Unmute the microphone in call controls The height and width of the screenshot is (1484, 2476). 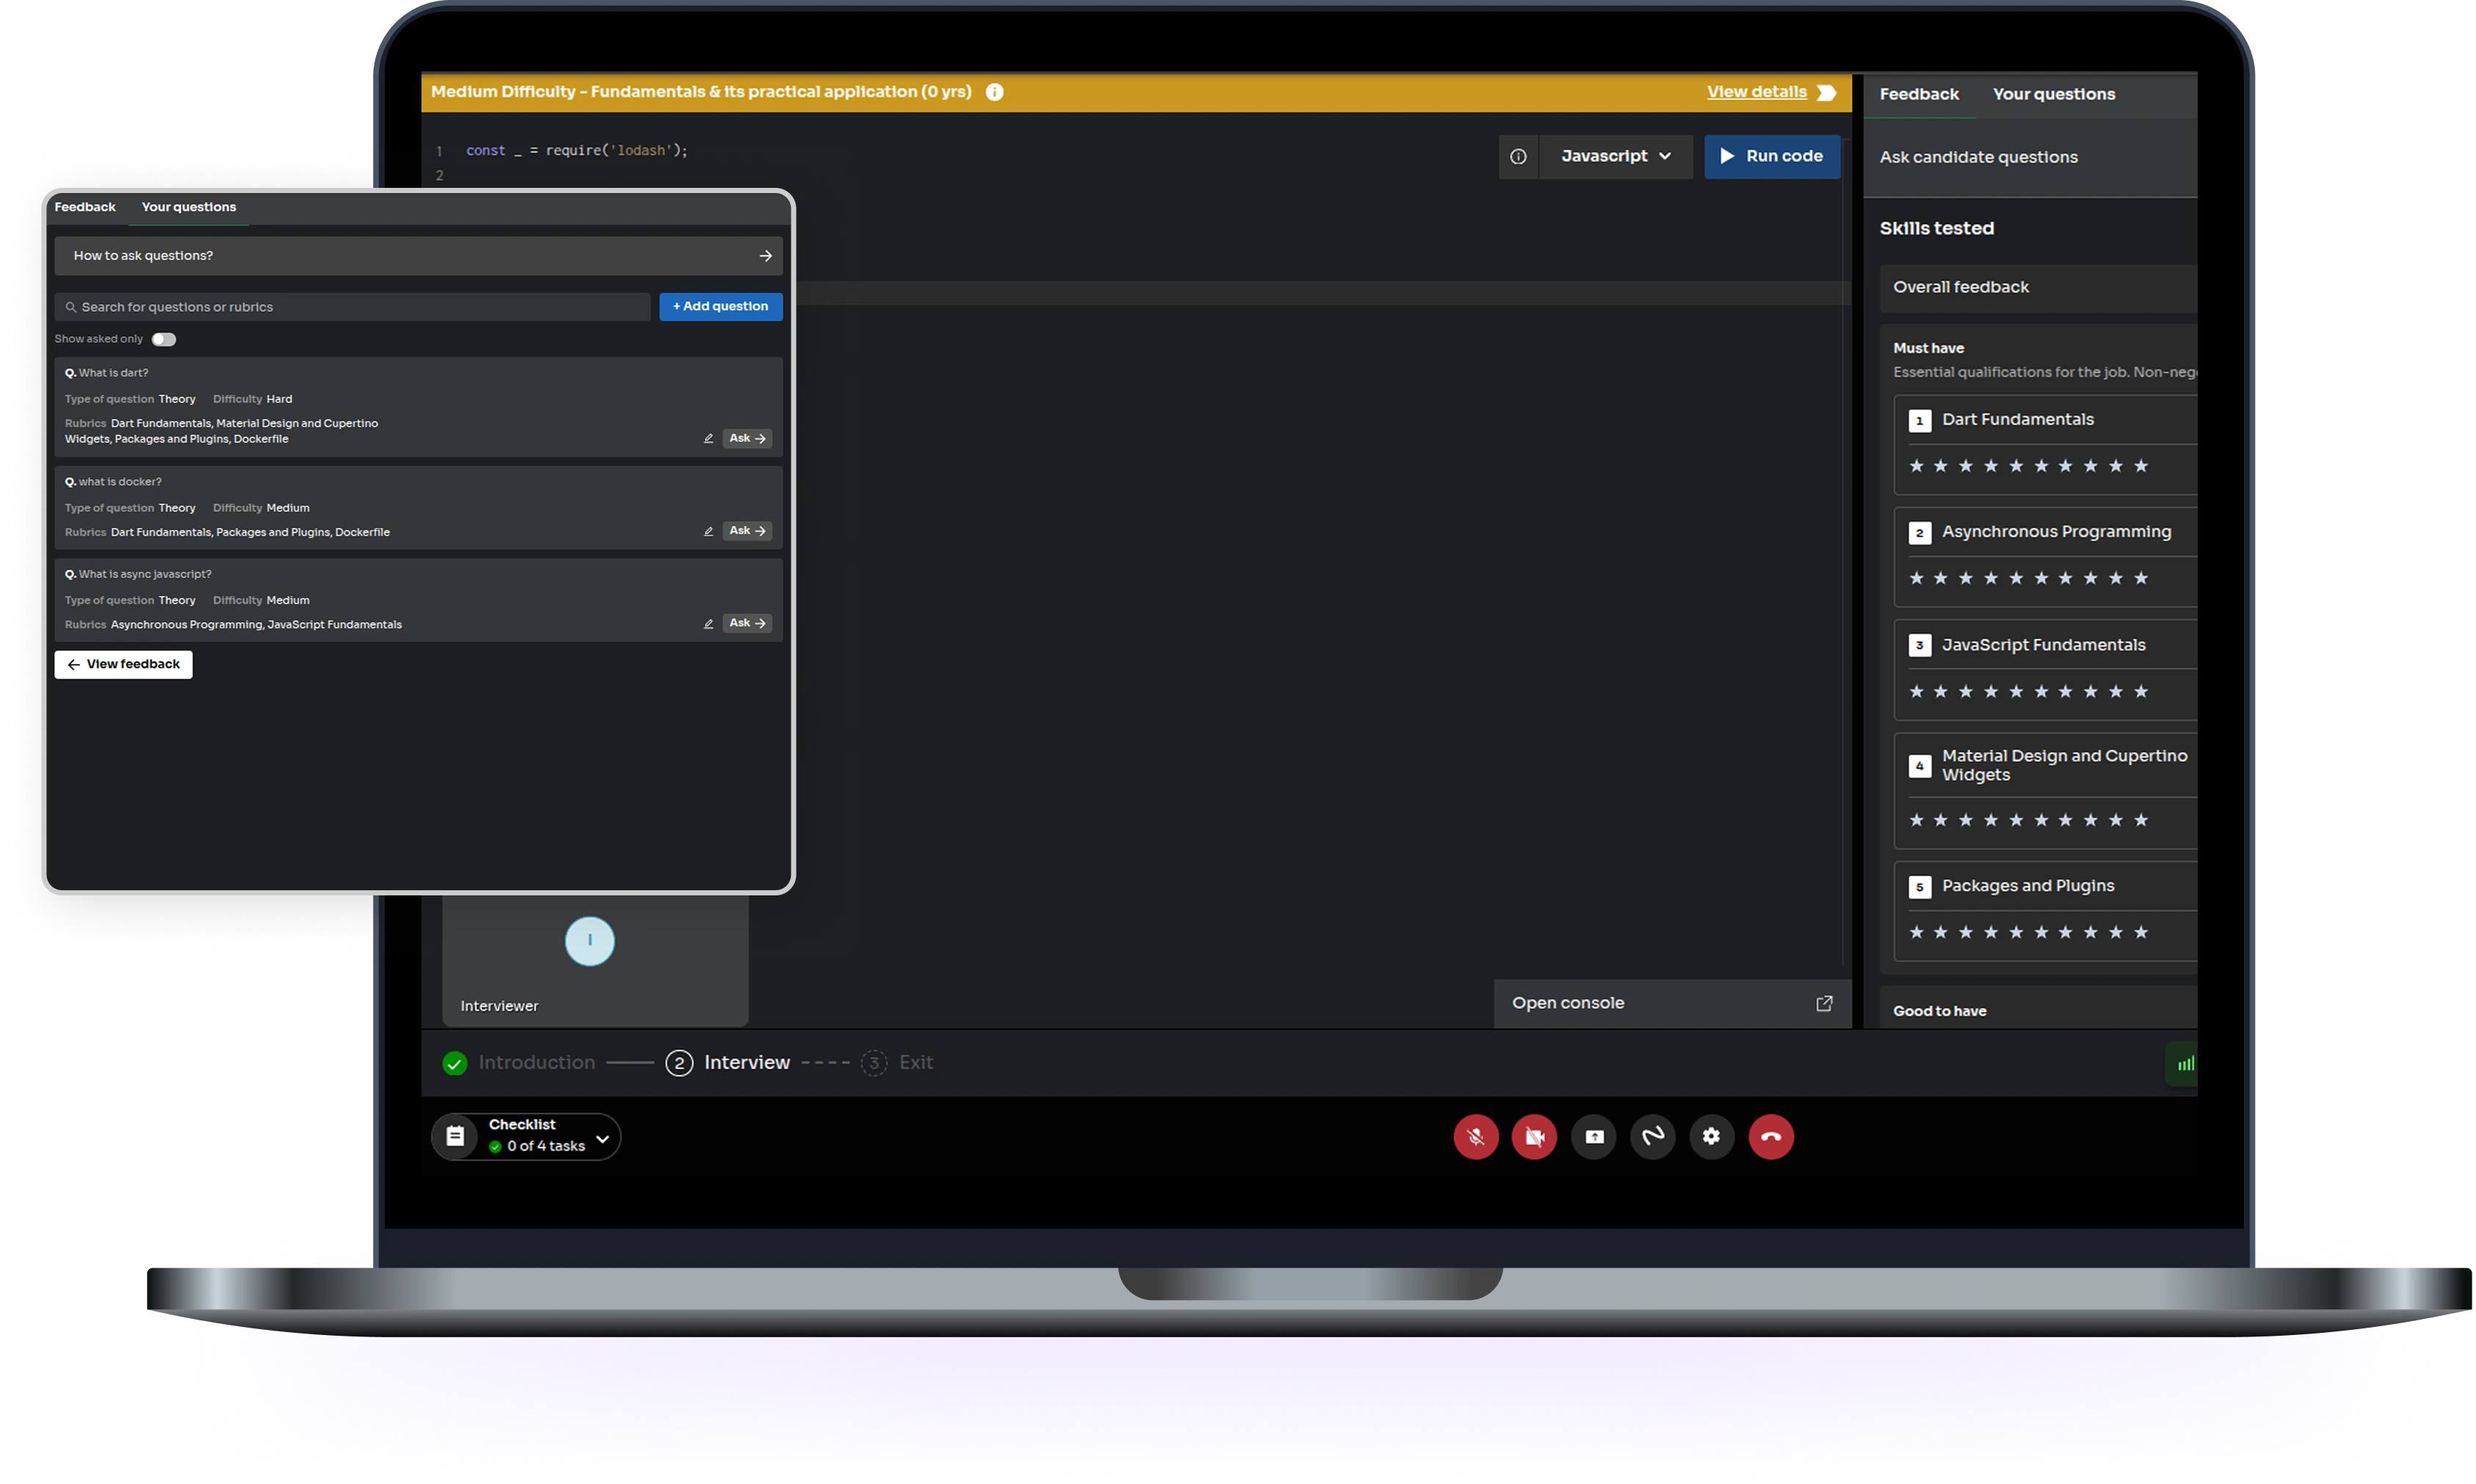[x=1474, y=1136]
